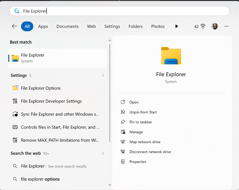Open the rewards trophy icon showing 42

point(203,26)
